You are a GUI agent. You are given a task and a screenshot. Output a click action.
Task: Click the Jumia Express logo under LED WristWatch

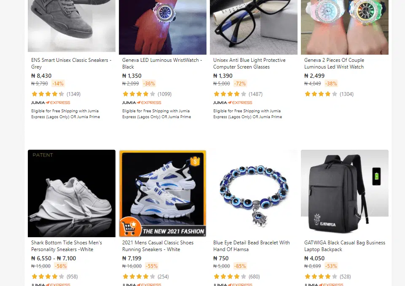[142, 103]
